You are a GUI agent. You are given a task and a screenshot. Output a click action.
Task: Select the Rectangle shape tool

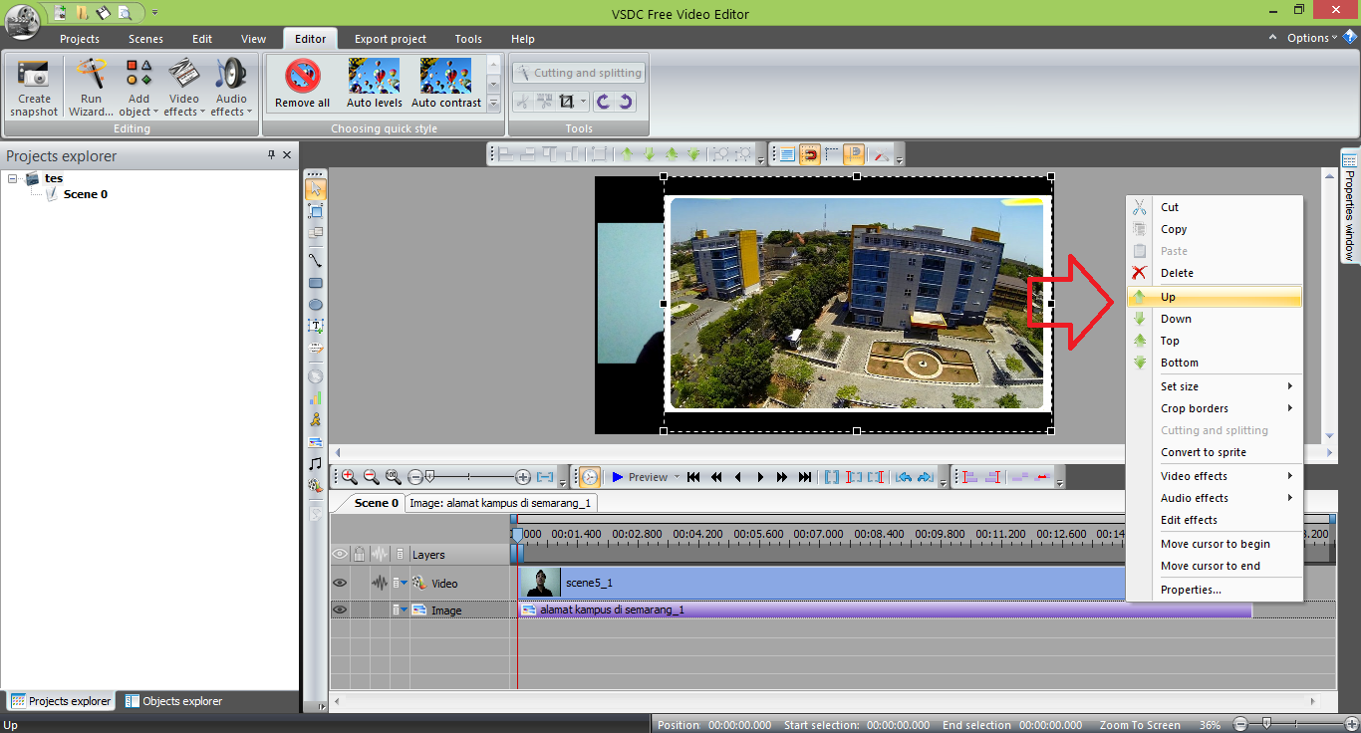click(x=316, y=283)
